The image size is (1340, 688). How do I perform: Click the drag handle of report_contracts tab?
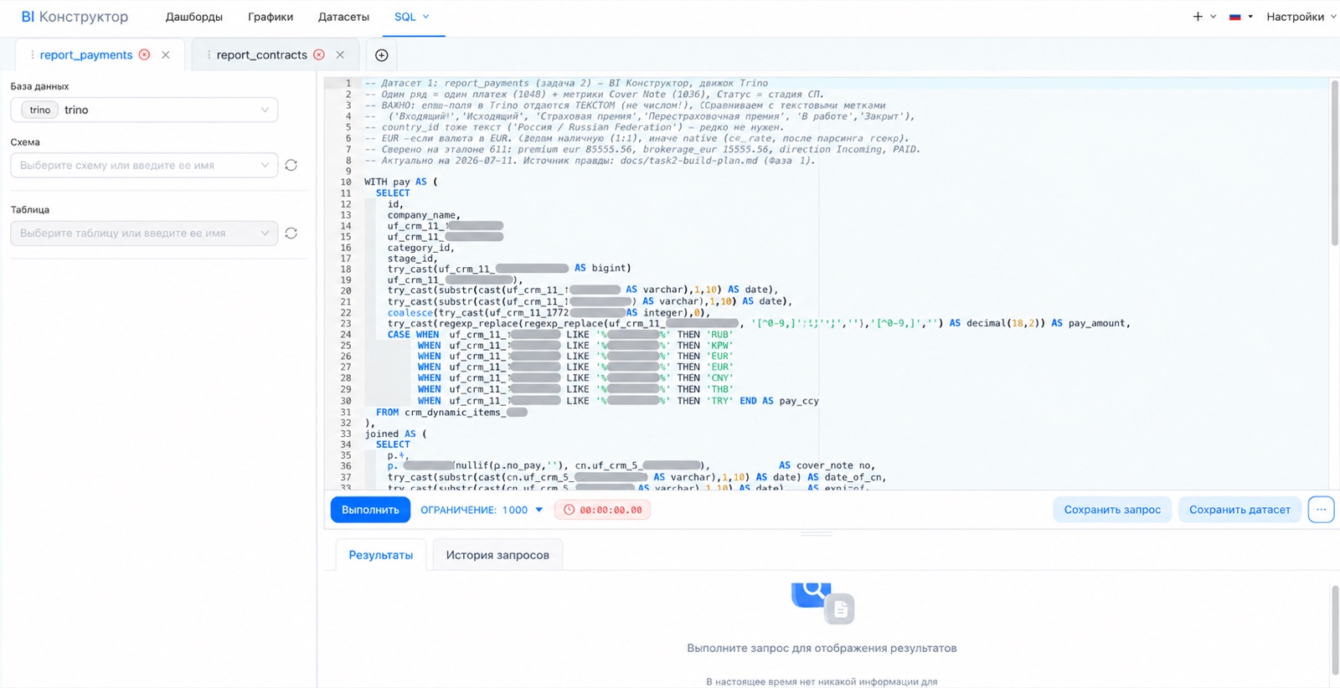[x=209, y=55]
